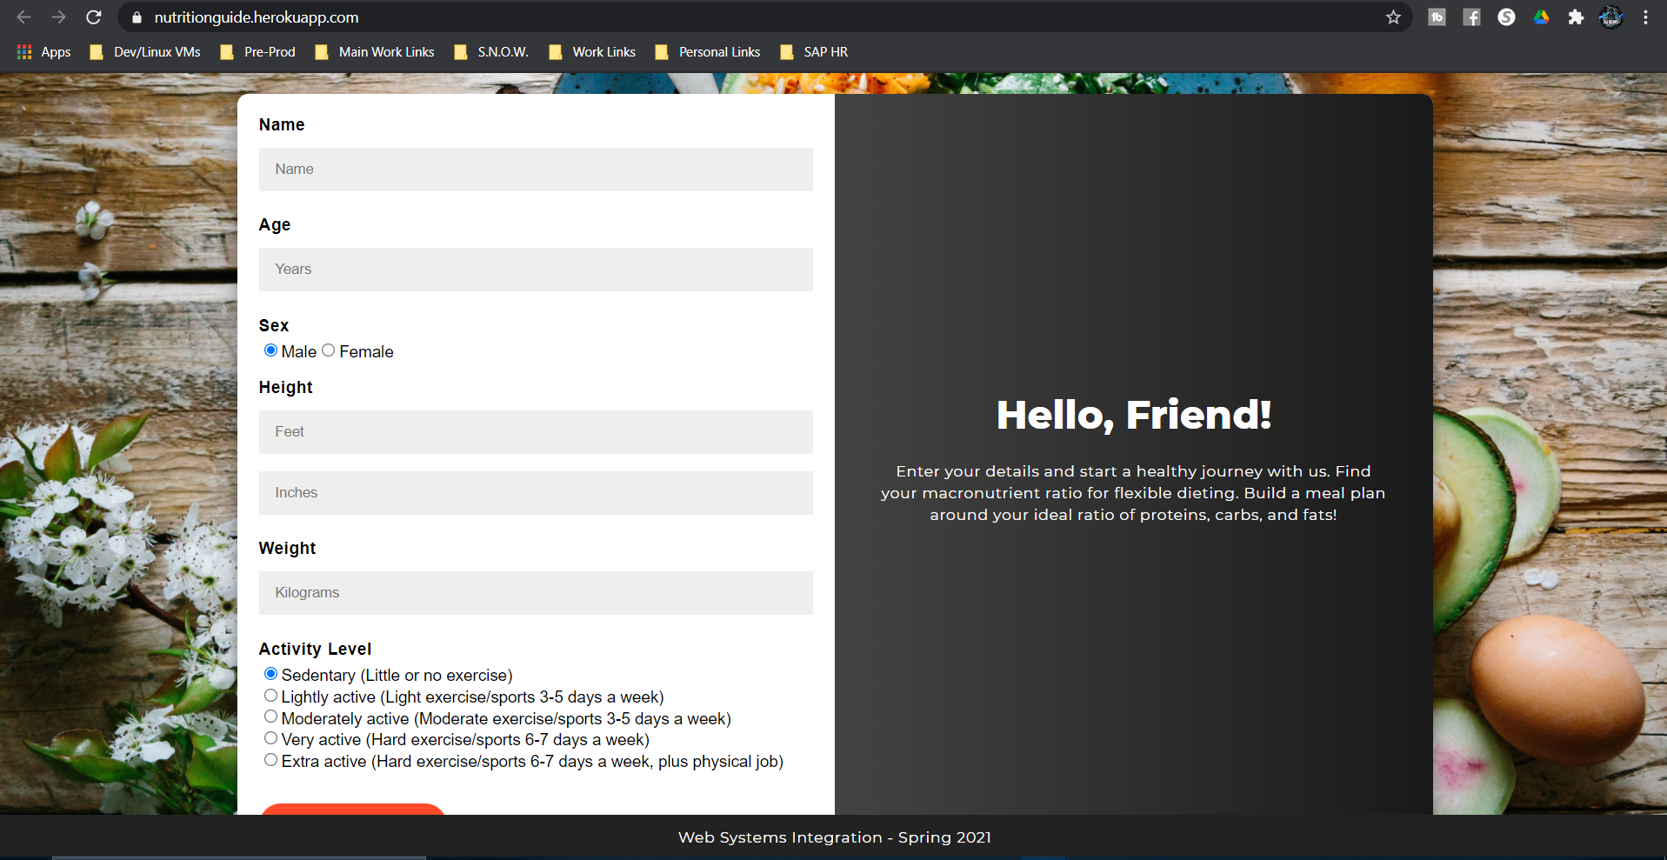Viewport: 1667px width, 860px height.
Task: Select the Male radio button
Action: (270, 350)
